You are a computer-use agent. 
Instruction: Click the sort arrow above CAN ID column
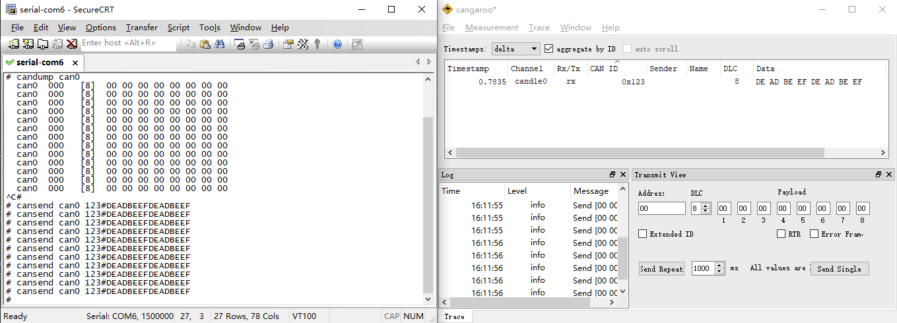click(617, 62)
